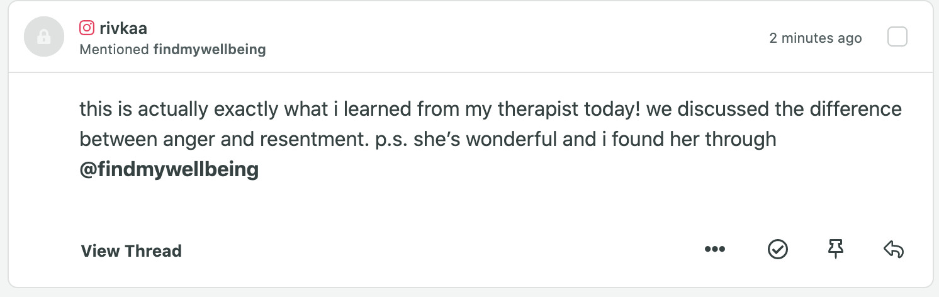Open the locked profile avatar placeholder

[43, 38]
